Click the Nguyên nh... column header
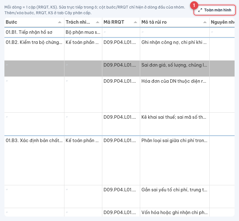The image size is (239, 221). pyautogui.click(x=222, y=22)
